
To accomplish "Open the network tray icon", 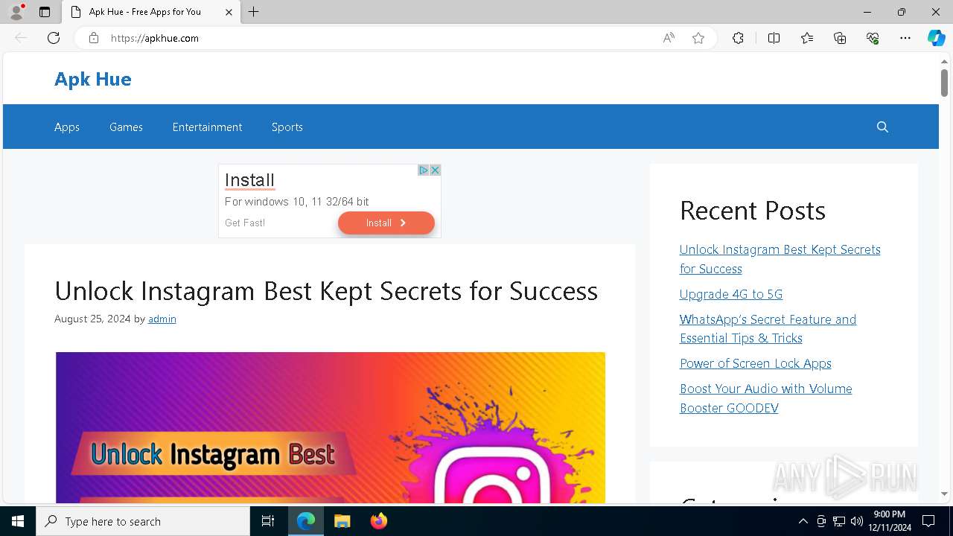I will click(839, 521).
